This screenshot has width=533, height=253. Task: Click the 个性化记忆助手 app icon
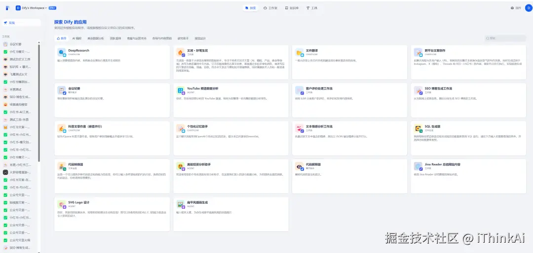tap(181, 128)
